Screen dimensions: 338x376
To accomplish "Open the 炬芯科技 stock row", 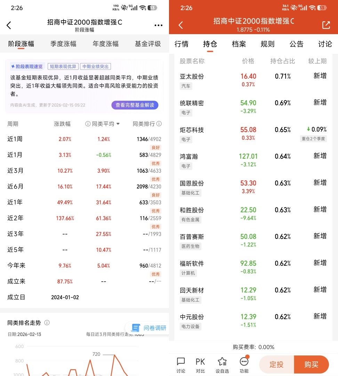I will point(253,134).
